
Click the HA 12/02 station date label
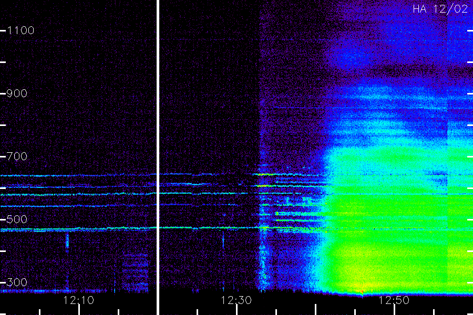[x=440, y=9]
